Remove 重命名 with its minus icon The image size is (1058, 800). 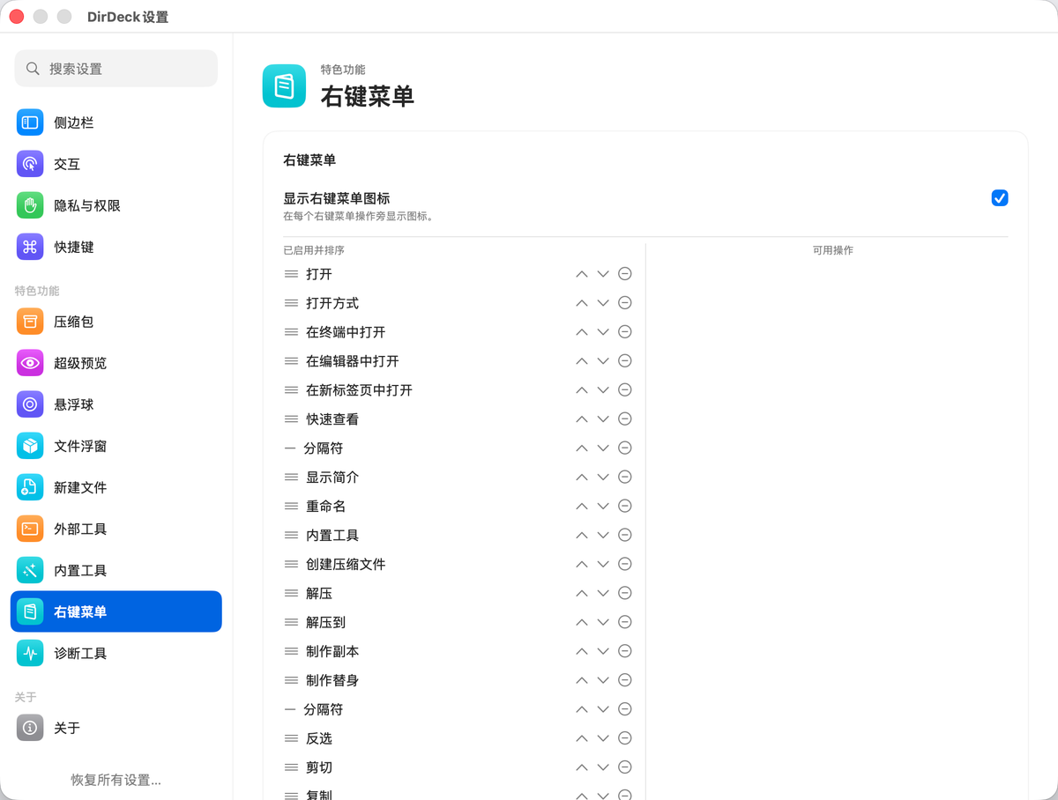(x=624, y=506)
